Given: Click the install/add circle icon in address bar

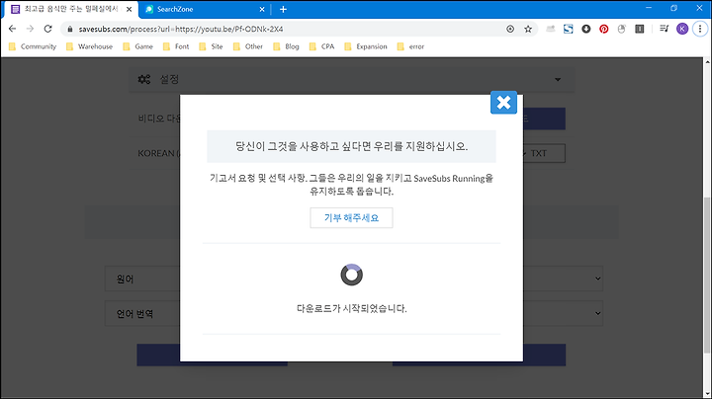Looking at the screenshot, I should (510, 29).
